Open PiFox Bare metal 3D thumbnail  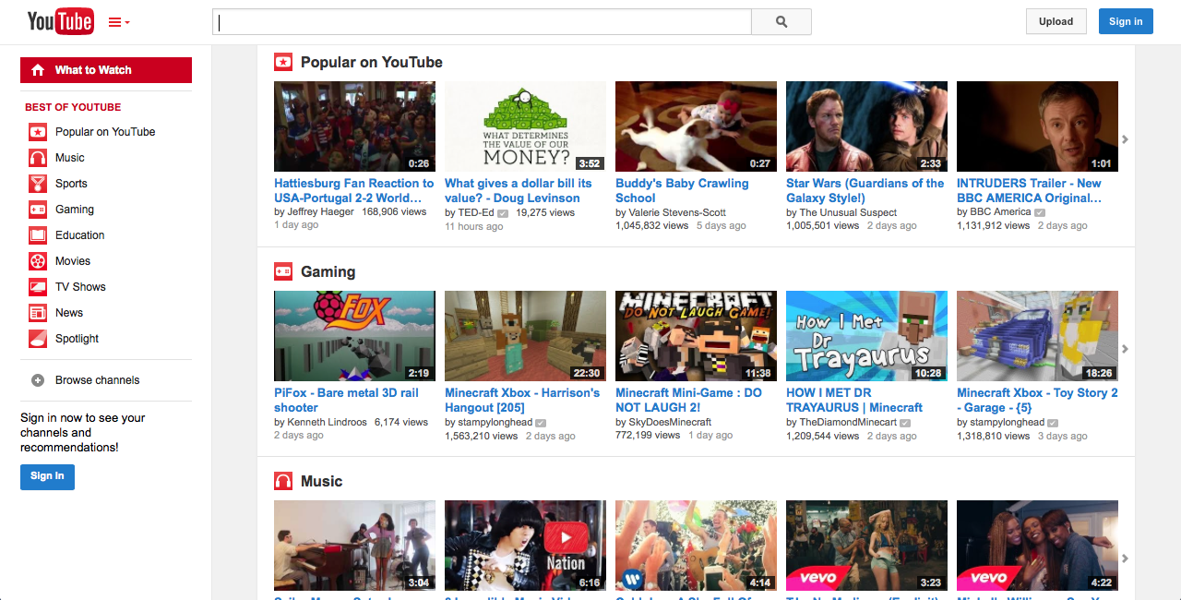click(x=354, y=336)
